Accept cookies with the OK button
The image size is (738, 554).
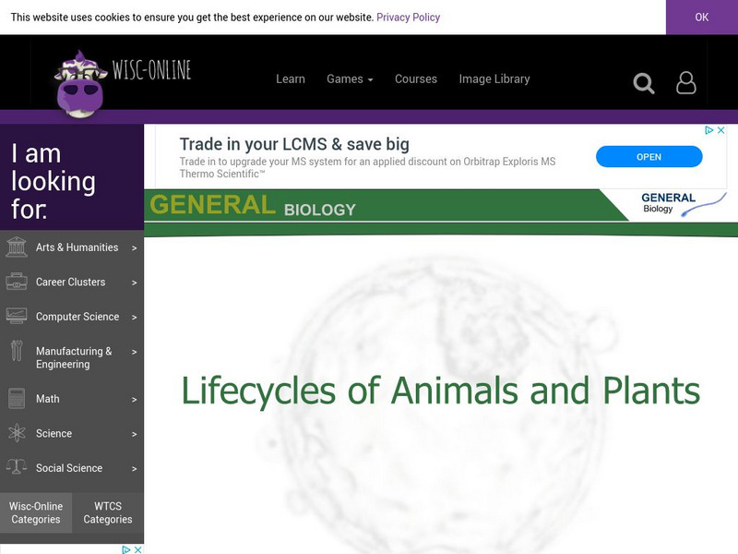tap(702, 18)
